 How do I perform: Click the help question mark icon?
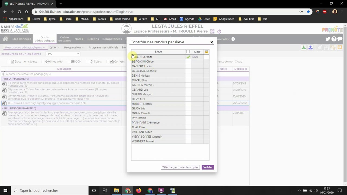[x=334, y=39]
